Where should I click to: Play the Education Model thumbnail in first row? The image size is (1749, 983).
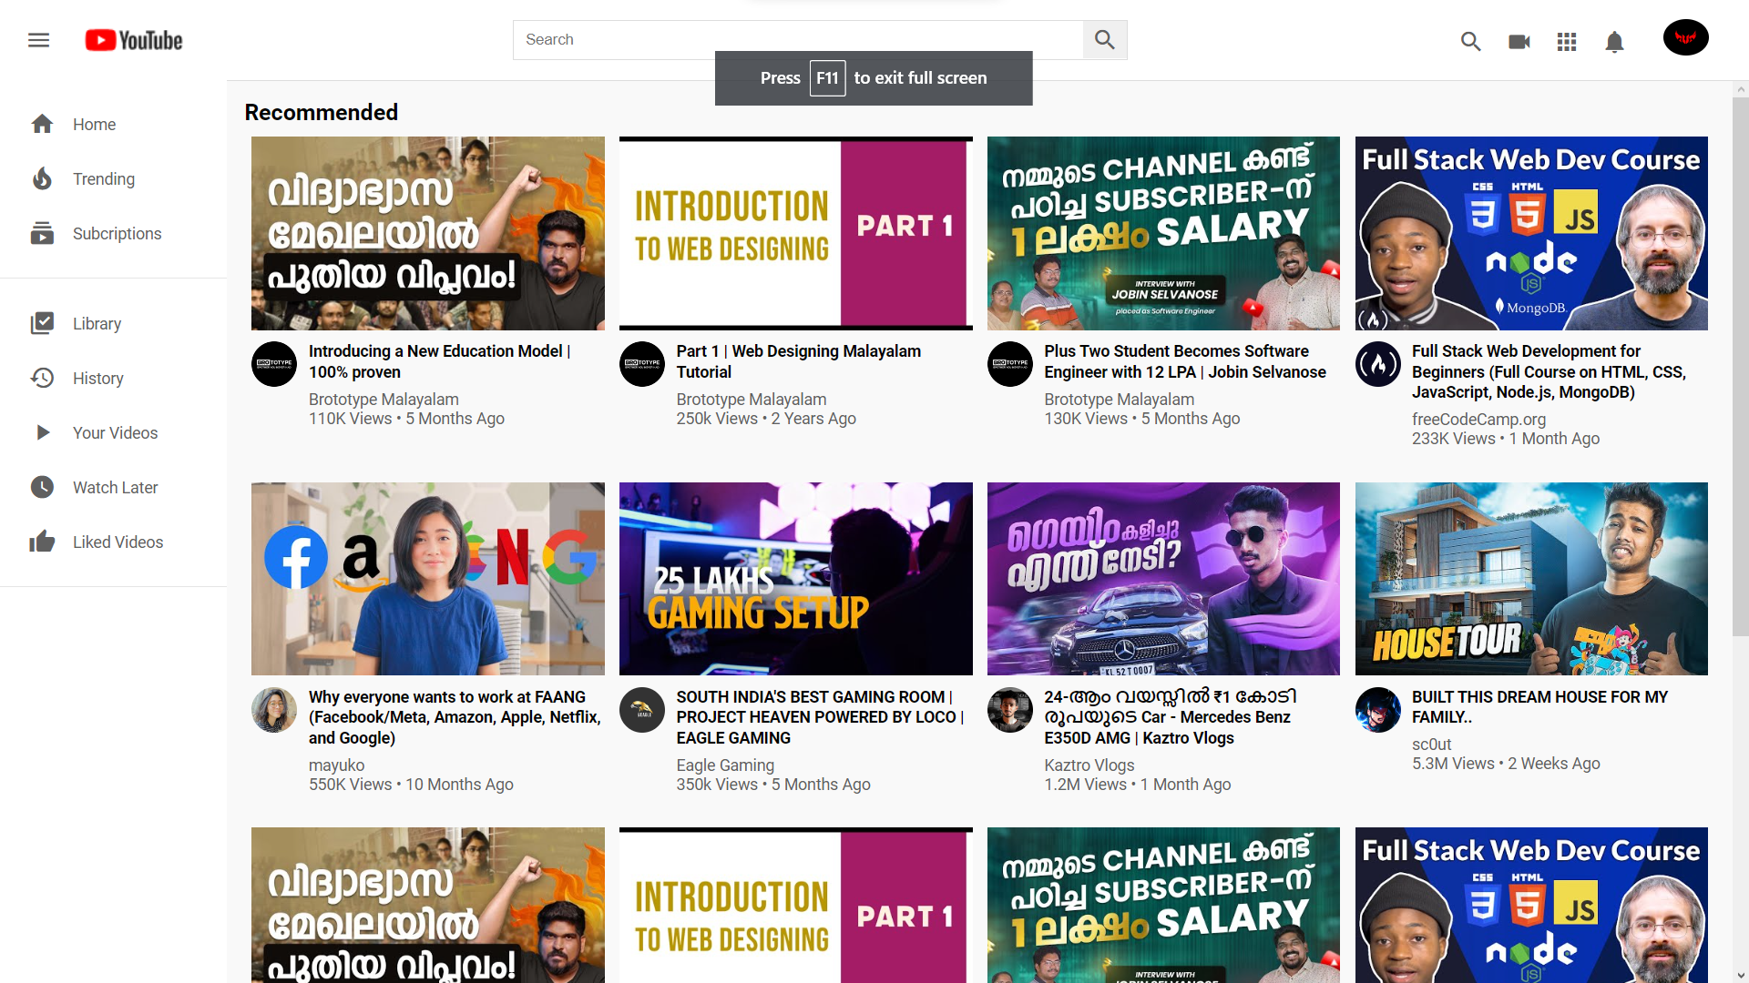(x=428, y=233)
